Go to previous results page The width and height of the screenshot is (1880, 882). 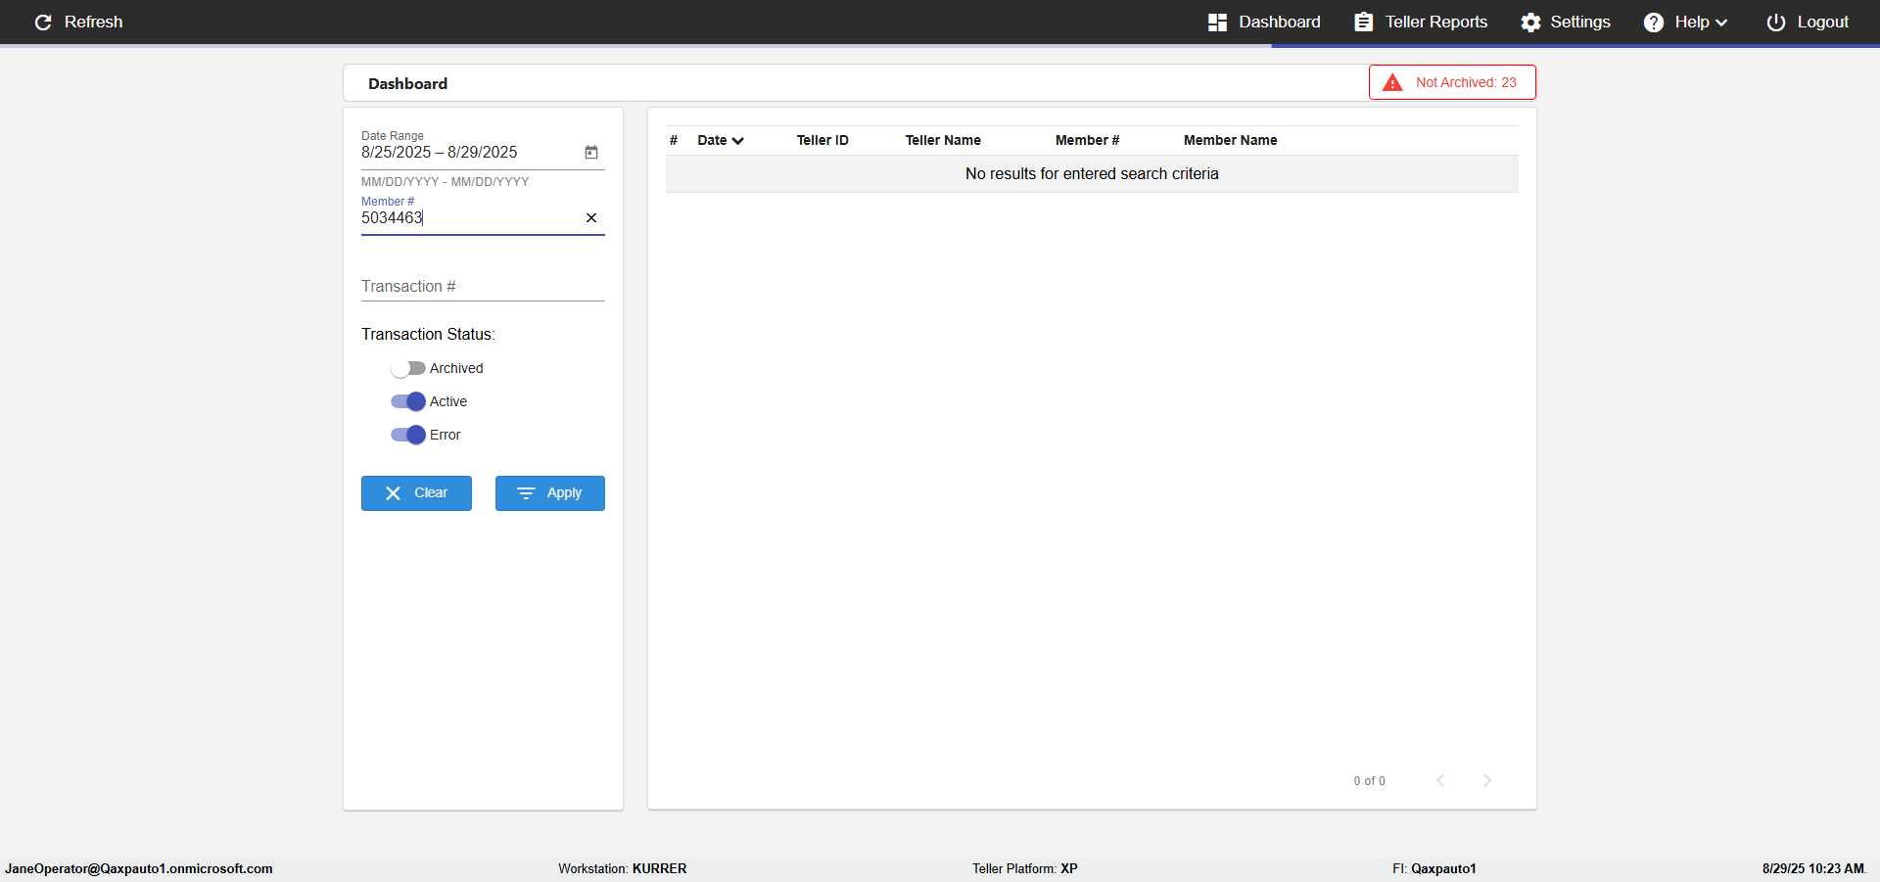[x=1440, y=780]
